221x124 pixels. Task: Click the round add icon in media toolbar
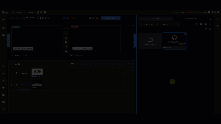tap(196, 24)
